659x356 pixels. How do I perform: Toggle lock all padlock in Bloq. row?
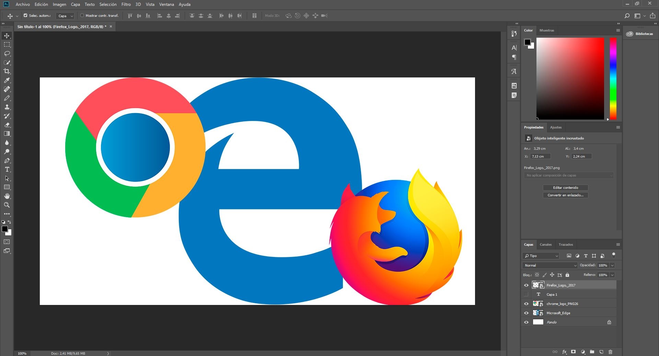click(567, 275)
